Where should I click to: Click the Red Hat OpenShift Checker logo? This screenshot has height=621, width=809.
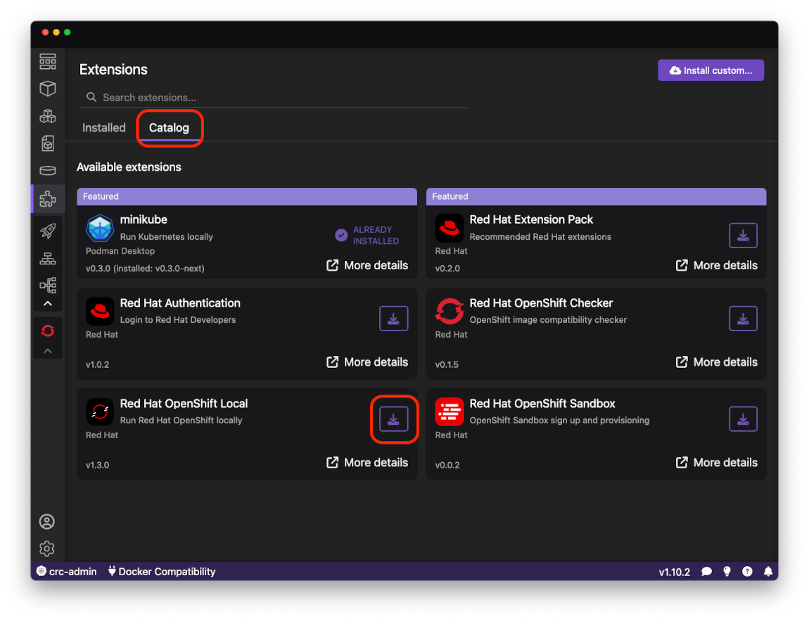click(x=449, y=311)
